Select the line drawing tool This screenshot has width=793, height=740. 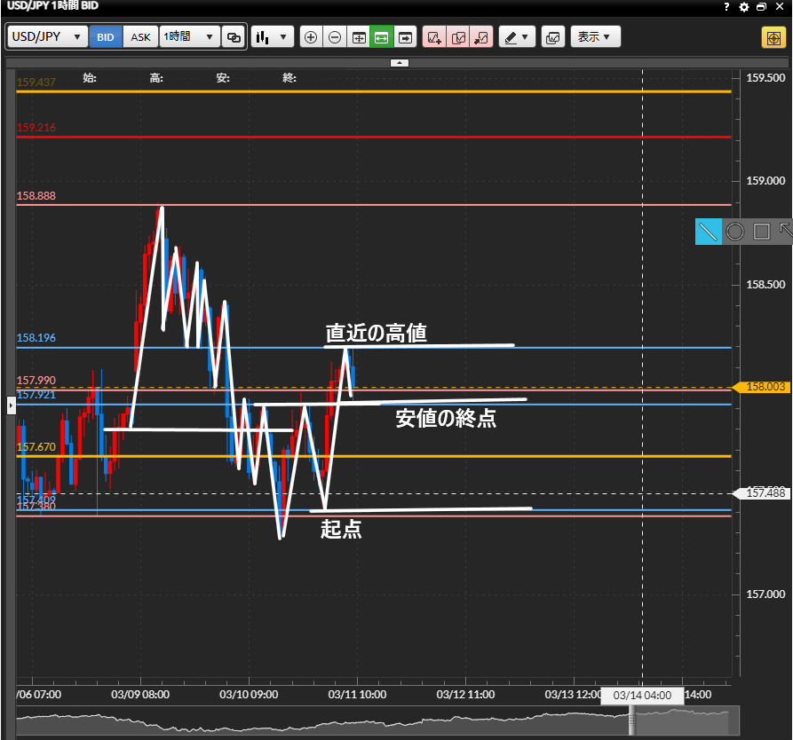[x=709, y=232]
